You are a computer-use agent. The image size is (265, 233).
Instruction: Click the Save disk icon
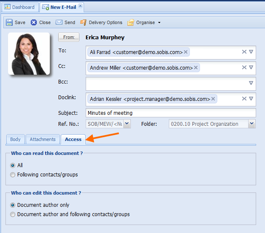(9, 22)
